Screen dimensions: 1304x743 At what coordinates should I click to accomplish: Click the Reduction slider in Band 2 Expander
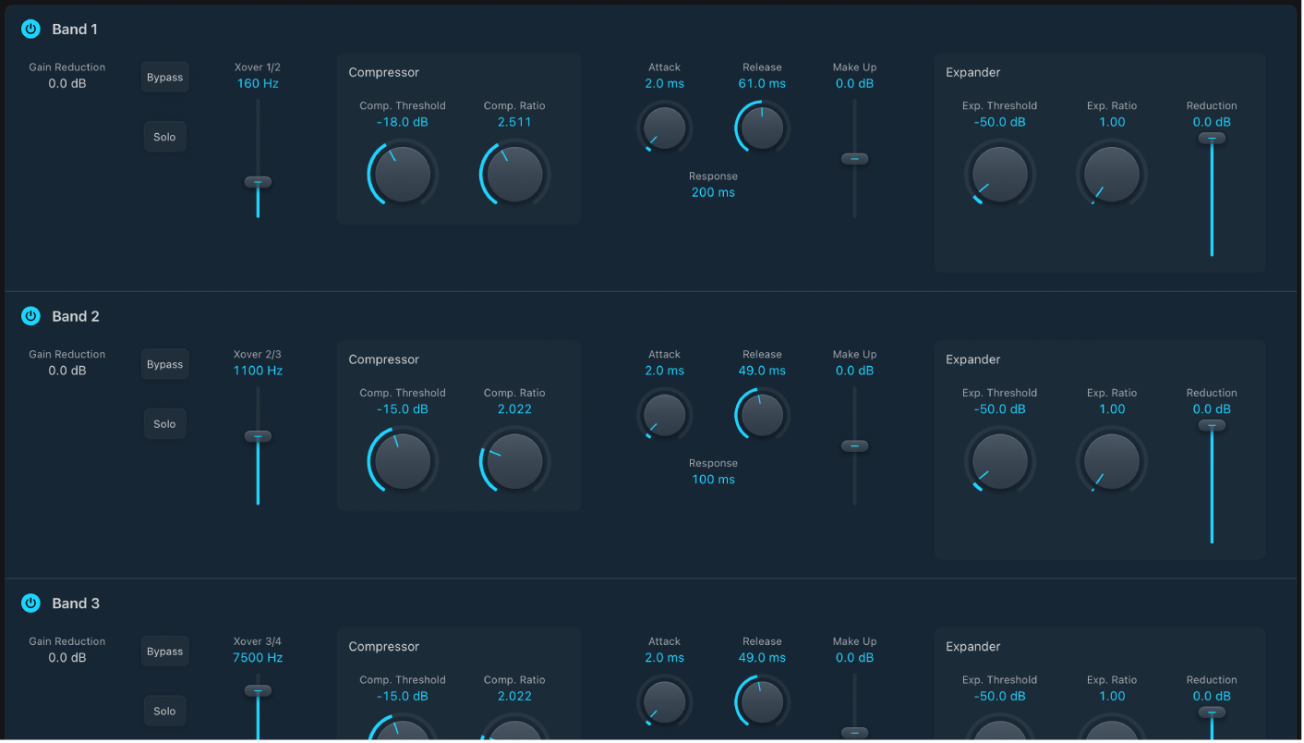click(x=1211, y=424)
